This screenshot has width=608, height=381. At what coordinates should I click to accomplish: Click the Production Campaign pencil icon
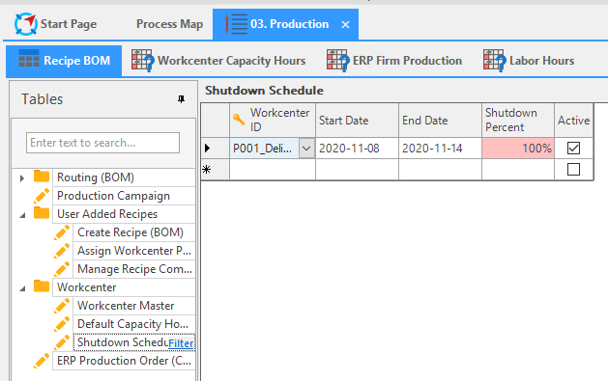[42, 196]
